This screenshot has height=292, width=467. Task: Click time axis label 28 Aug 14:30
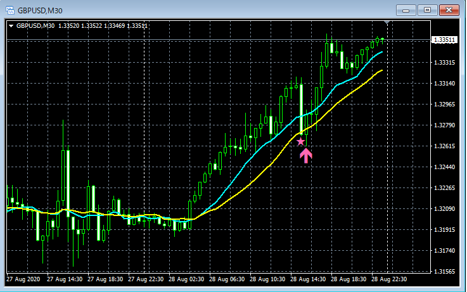pos(308,279)
